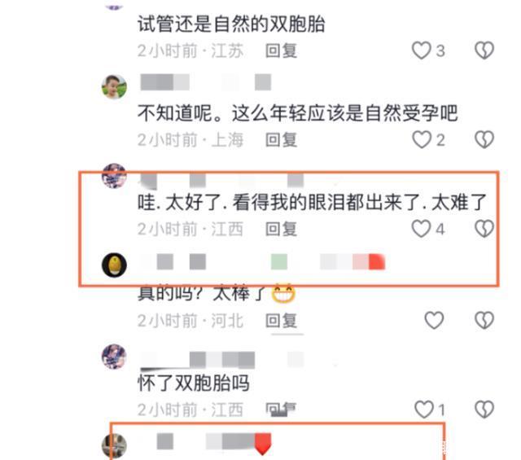Open the child photo avatar profile
The width and height of the screenshot is (521, 460).
click(x=114, y=87)
